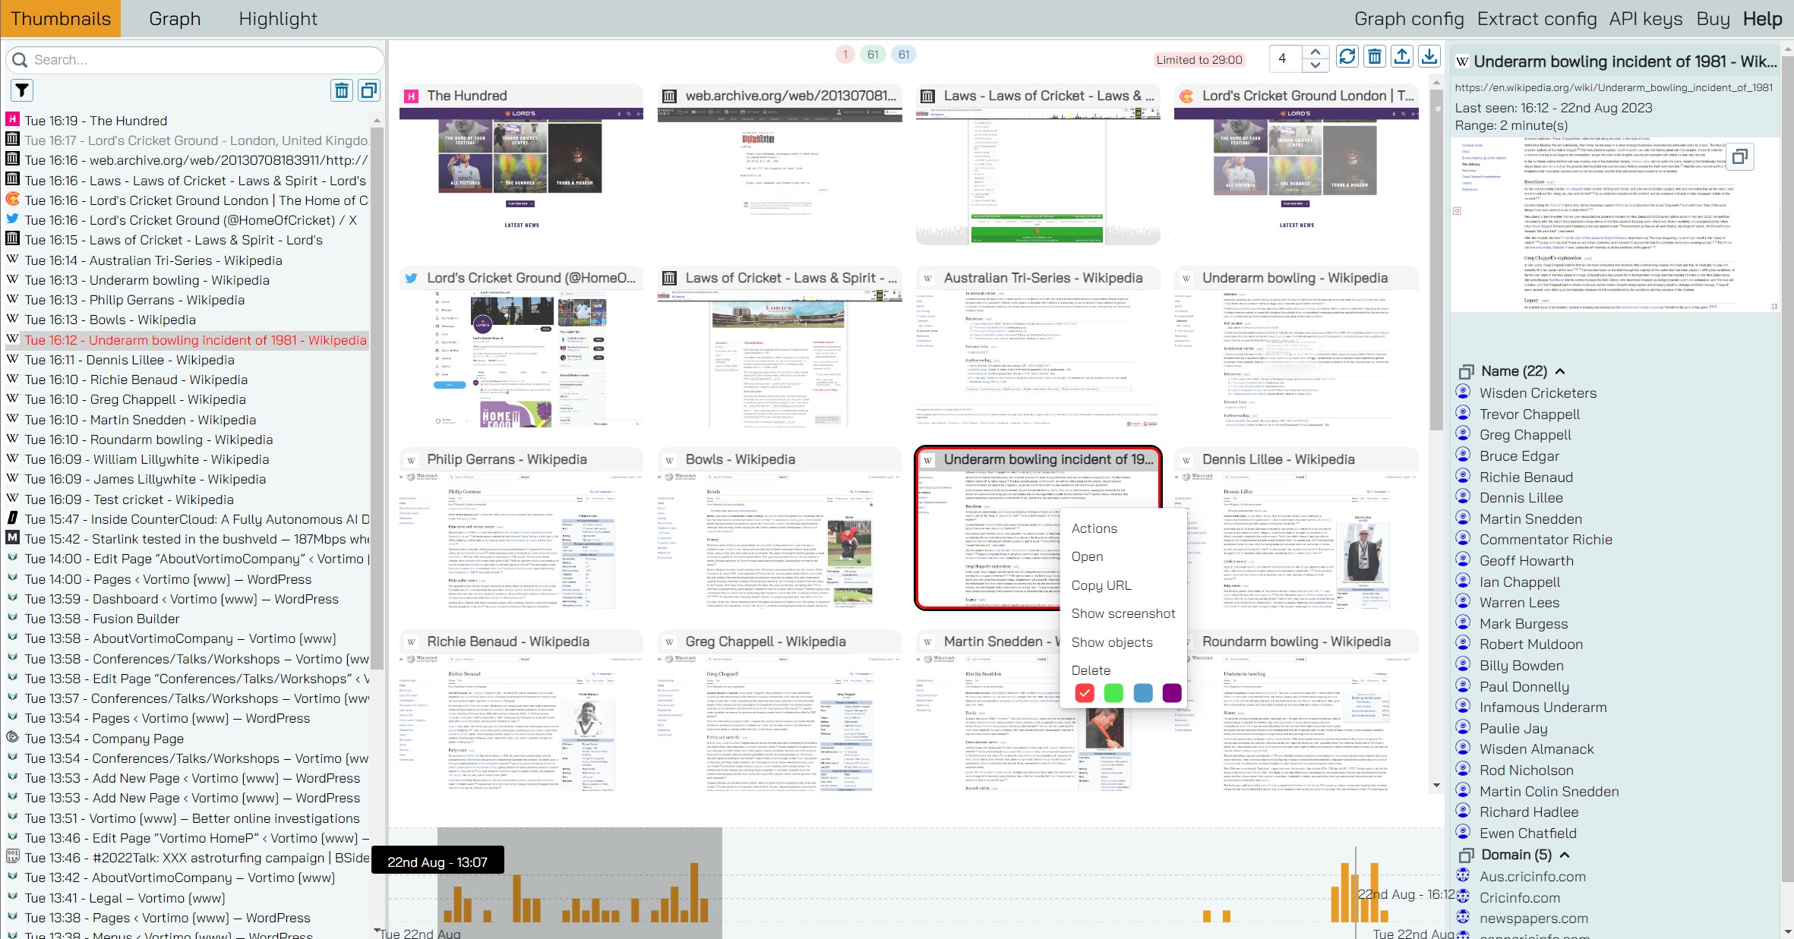Choose Show objects in context menu
The image size is (1794, 939).
[1111, 642]
